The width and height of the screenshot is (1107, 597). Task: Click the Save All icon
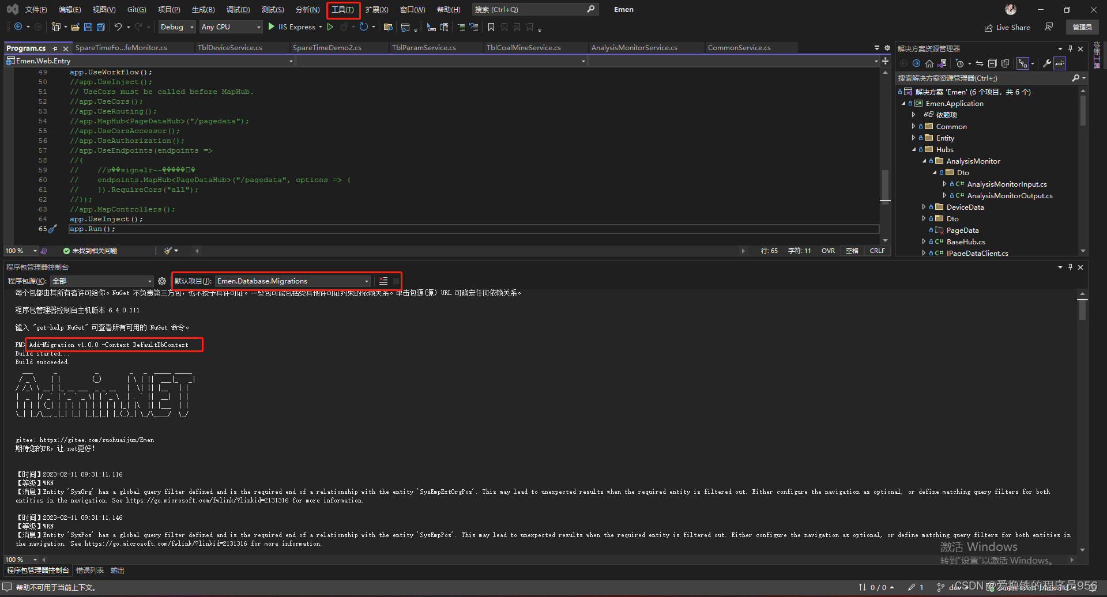pyautogui.click(x=100, y=27)
